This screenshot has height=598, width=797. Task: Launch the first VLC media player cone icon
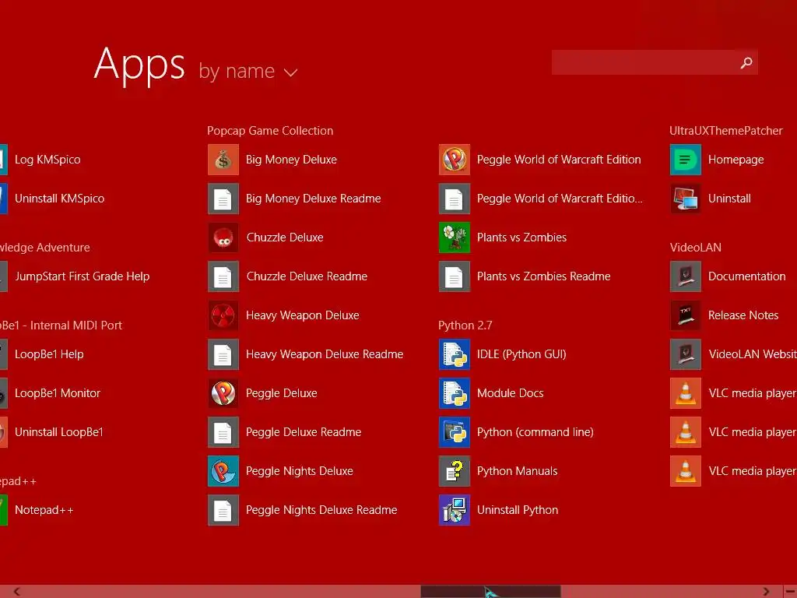click(686, 393)
